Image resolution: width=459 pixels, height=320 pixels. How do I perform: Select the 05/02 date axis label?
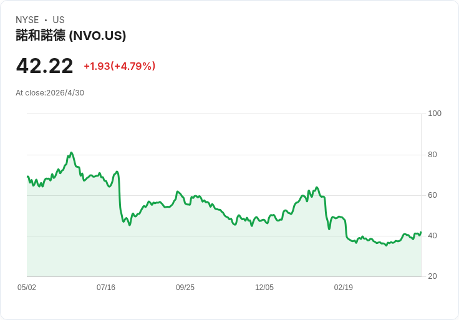(27, 287)
